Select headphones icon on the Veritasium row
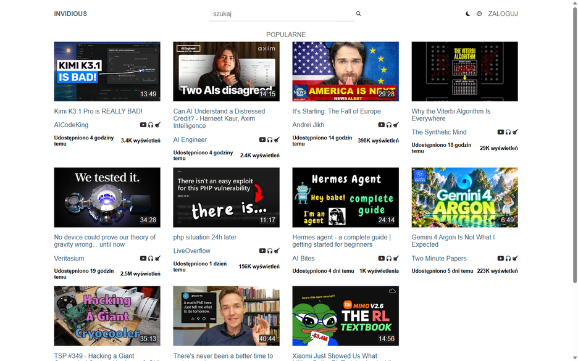 [x=151, y=258]
